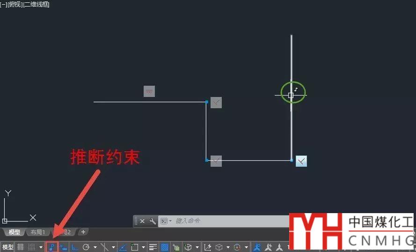This screenshot has width=416, height=252.
Task: Toggle grid display in status bar
Action: pyautogui.click(x=21, y=247)
